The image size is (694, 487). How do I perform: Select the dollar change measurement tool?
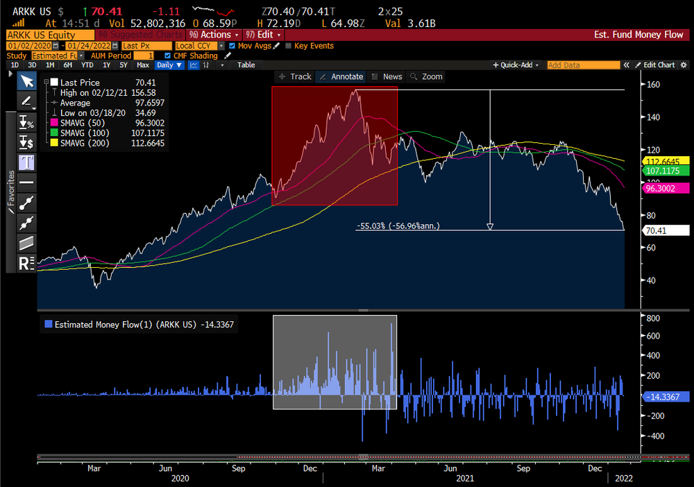[26, 142]
